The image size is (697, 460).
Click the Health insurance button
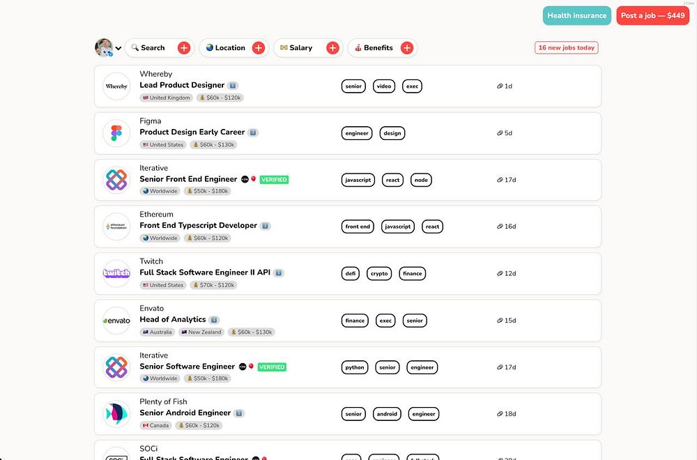(x=576, y=15)
